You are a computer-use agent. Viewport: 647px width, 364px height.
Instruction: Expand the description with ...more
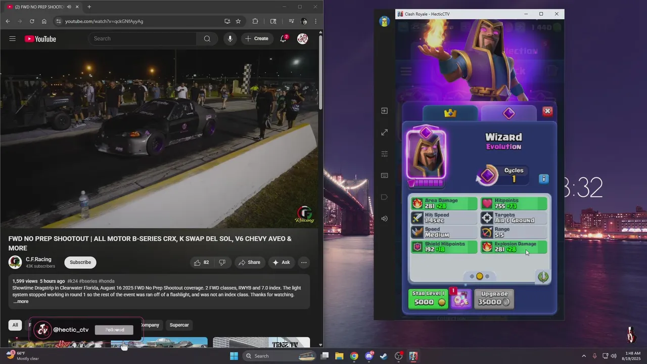coord(21,302)
